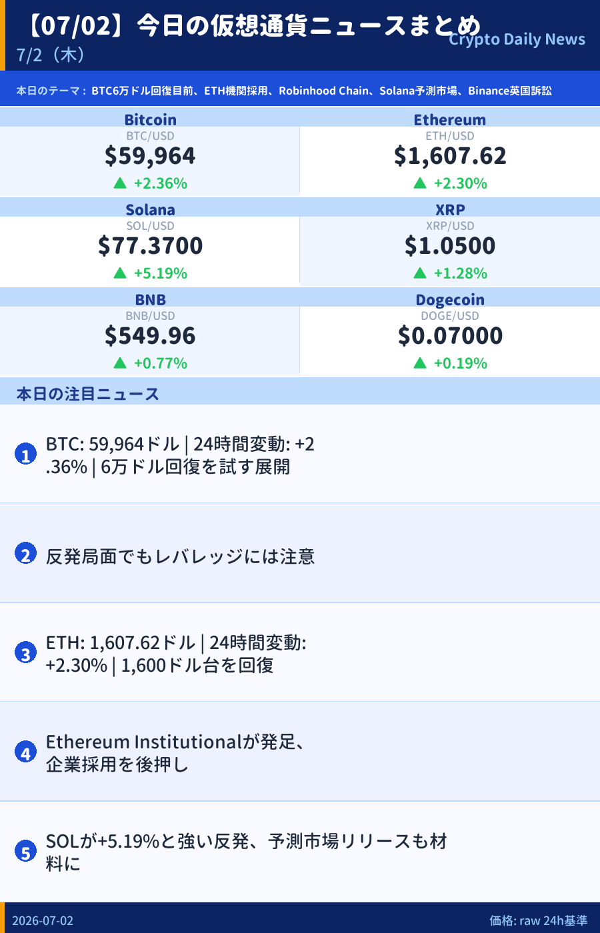
Task: Open news item about レバレッジ caution
Action: pos(300,553)
